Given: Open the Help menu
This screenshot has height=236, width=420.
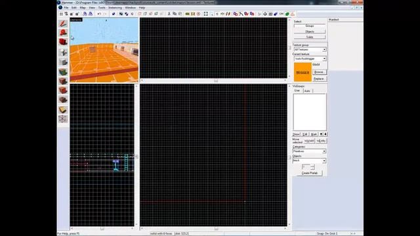Looking at the screenshot, I should coord(142,8).
